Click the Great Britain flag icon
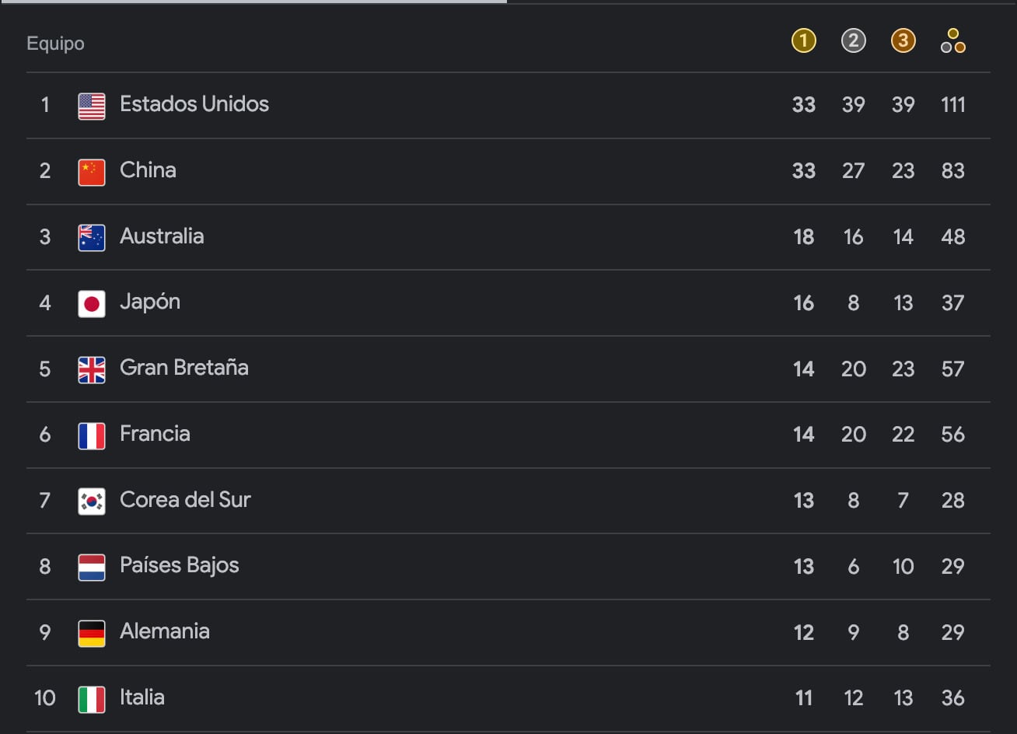This screenshot has height=734, width=1017. pos(92,369)
